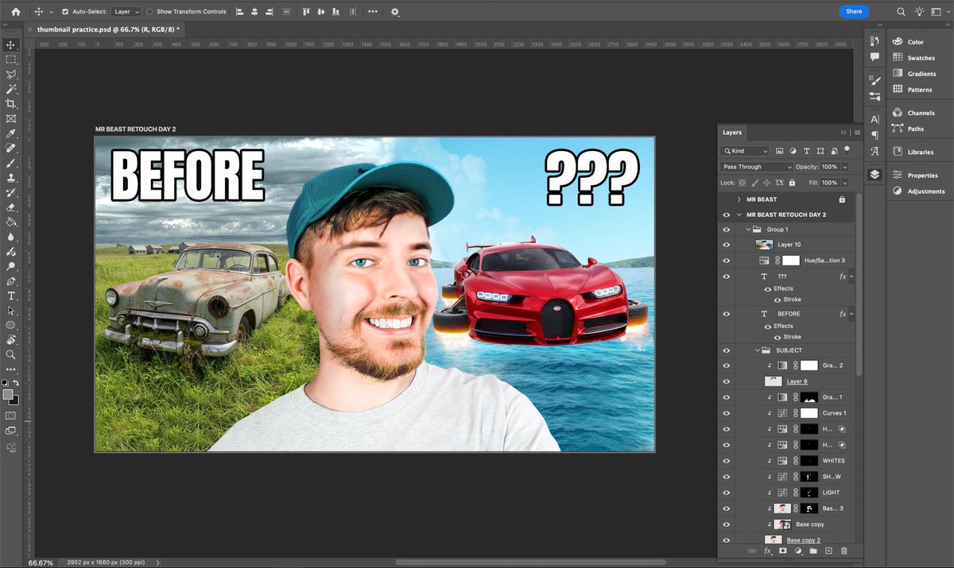Collapse the SUBJECT group folder
This screenshot has width=954, height=568.
coord(758,350)
